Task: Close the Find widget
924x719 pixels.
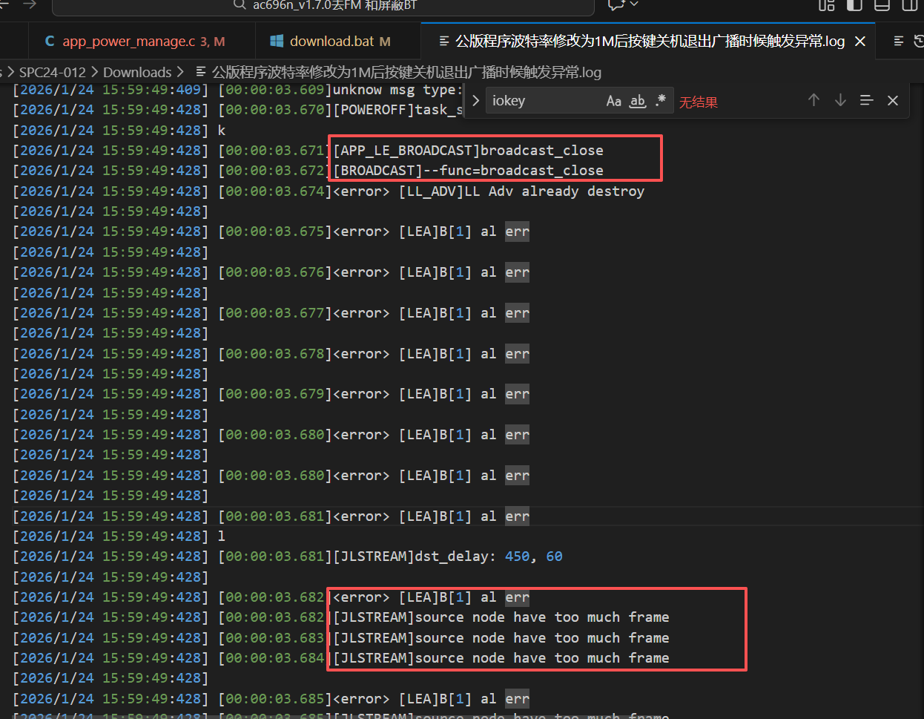Action: pyautogui.click(x=893, y=100)
